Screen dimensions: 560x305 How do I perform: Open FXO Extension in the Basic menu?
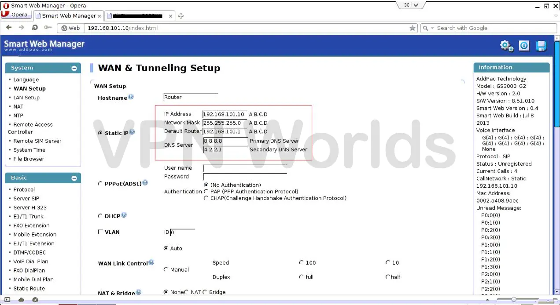point(31,225)
